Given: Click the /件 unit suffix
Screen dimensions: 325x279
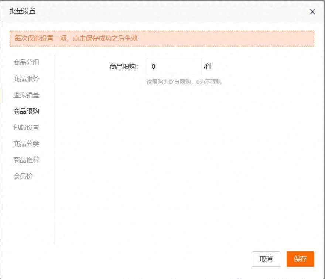Looking at the screenshot, I should [x=208, y=67].
